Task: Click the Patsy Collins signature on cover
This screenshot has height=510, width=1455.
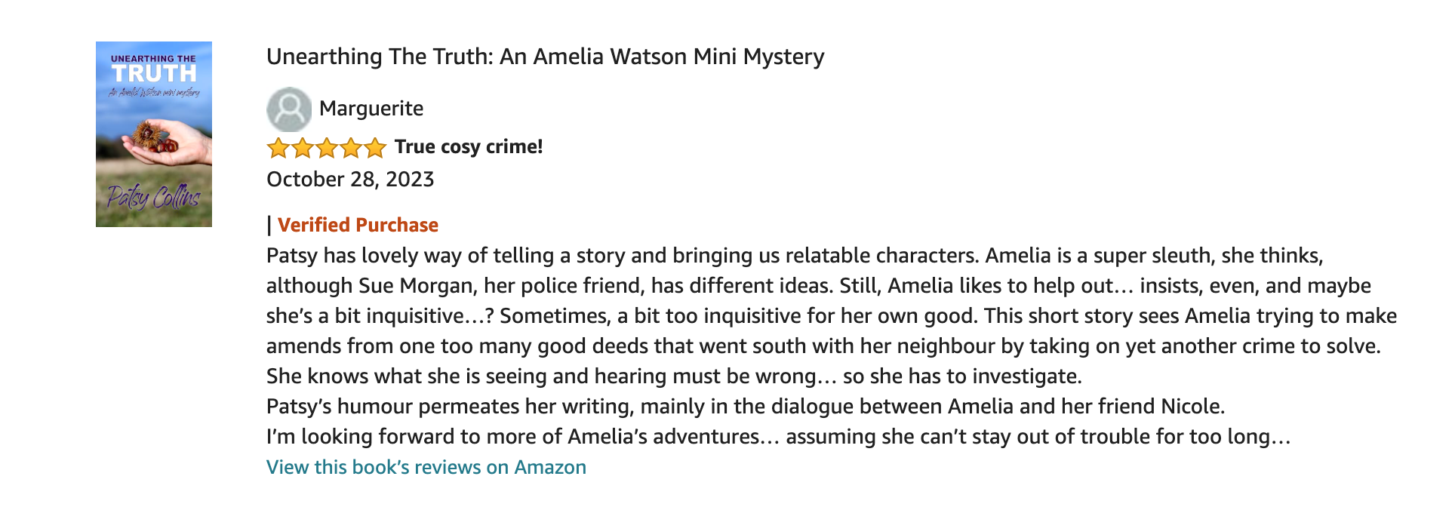Action: coord(154,196)
